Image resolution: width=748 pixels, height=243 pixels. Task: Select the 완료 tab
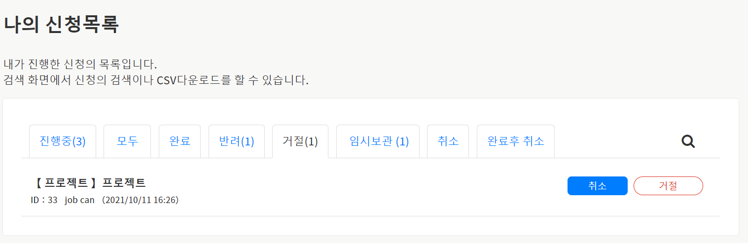coord(179,141)
